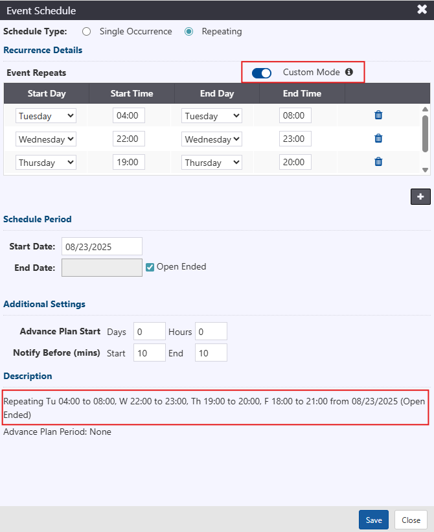Screen dimensions: 434x532
Task: Click the Custom Mode info icon
Action: 349,73
